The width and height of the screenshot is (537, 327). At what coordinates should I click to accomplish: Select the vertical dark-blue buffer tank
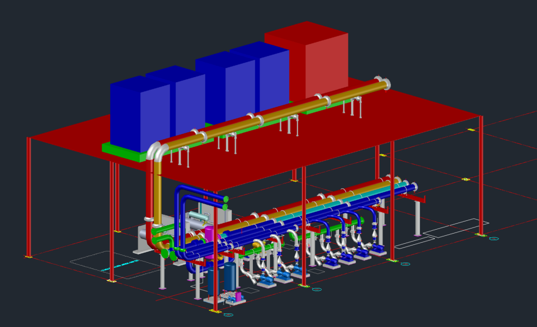coord(230,276)
